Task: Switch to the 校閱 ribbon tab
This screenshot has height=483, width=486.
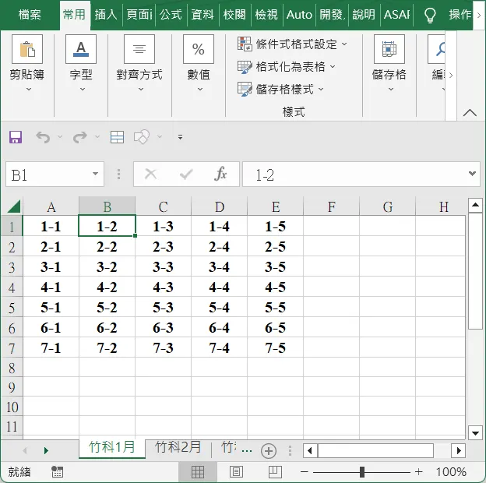Action: (234, 15)
